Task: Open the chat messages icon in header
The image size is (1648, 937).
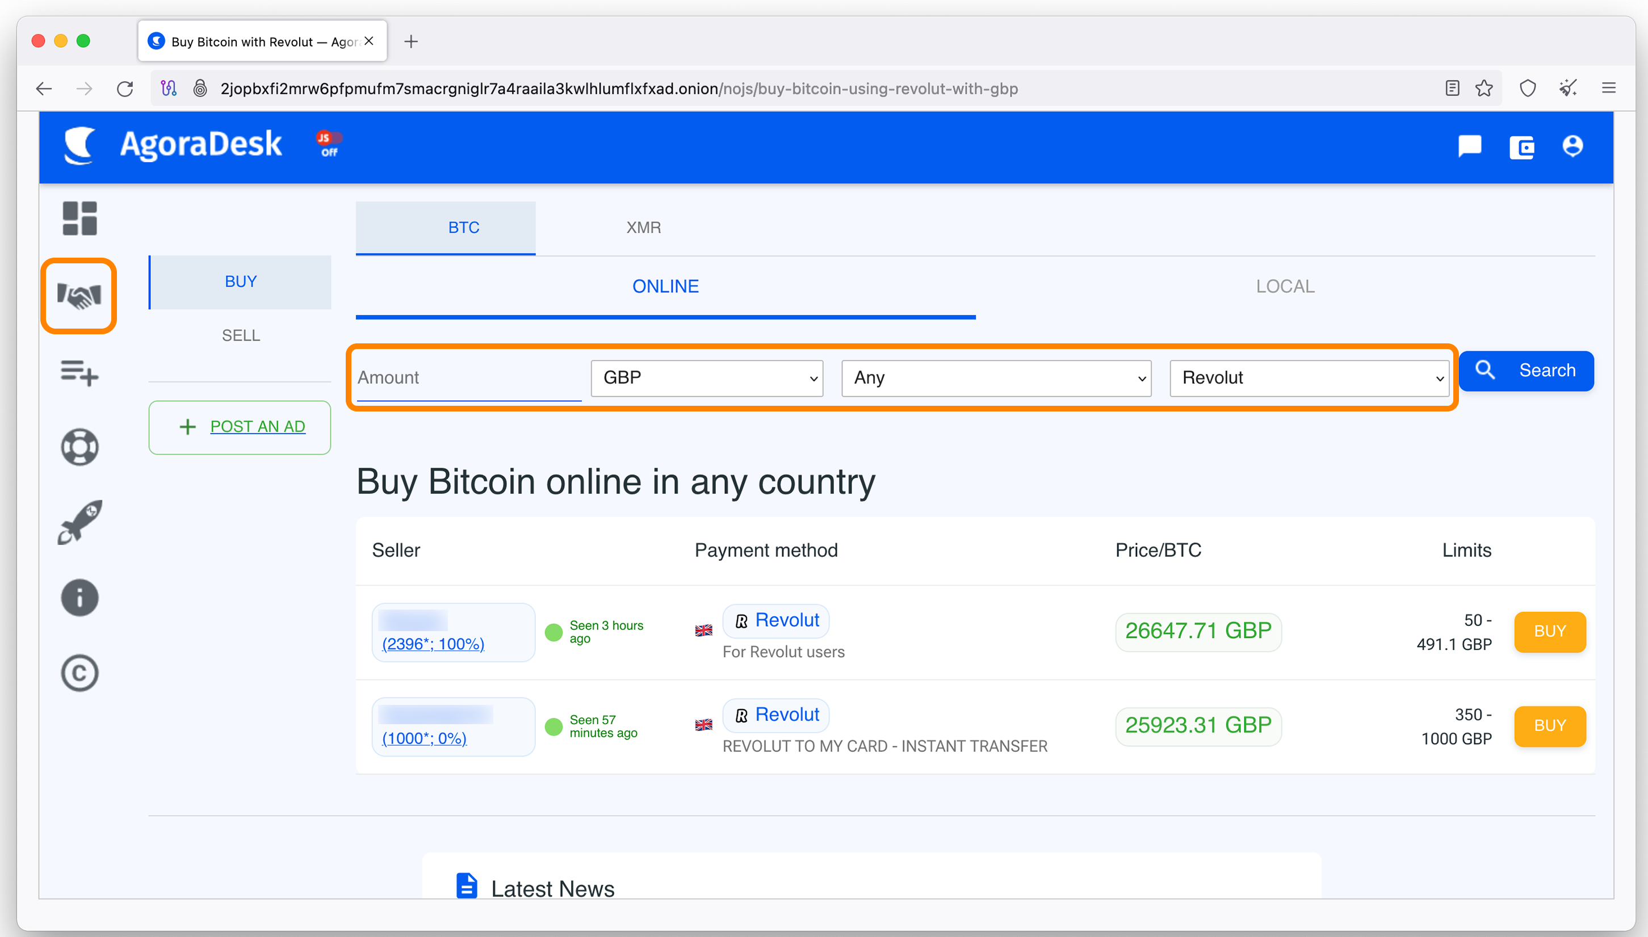Action: [x=1469, y=146]
